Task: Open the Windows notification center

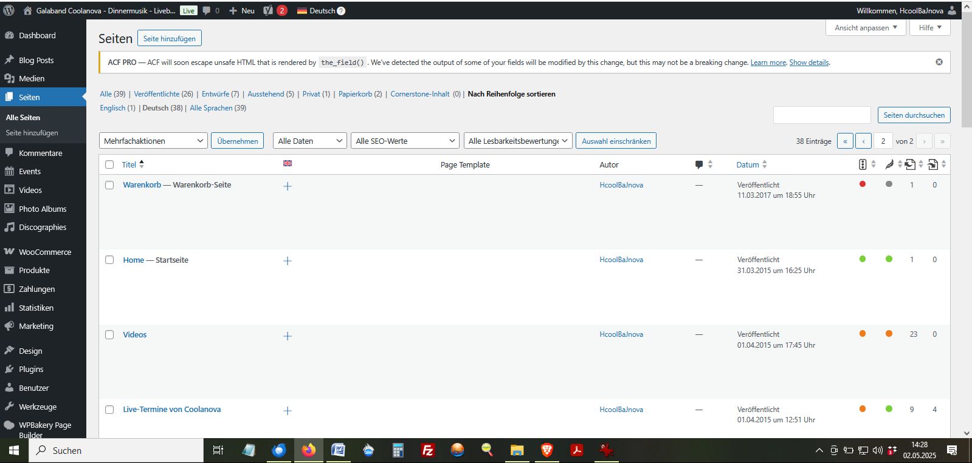Action: [x=953, y=450]
